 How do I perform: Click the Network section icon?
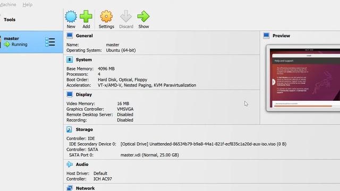pos(70,188)
